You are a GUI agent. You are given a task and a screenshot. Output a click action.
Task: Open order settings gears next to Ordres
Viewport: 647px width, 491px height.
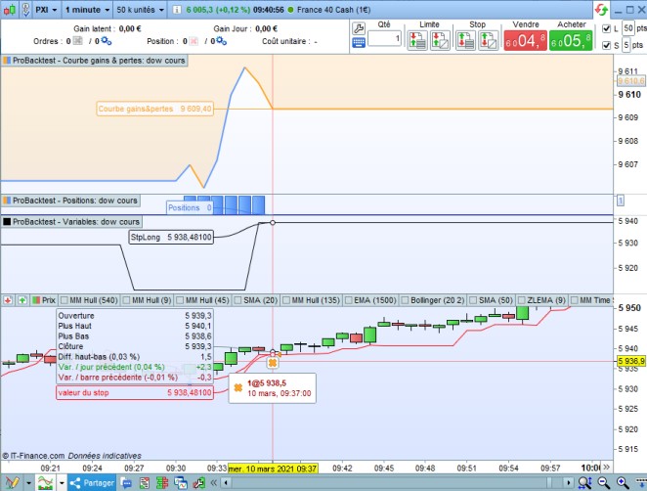[x=107, y=41]
